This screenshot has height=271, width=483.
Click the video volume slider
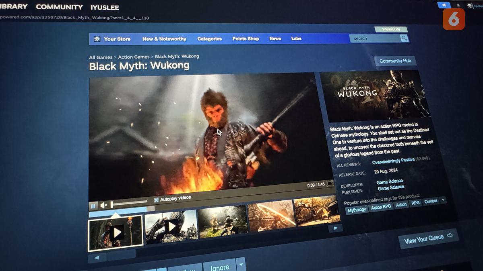(129, 203)
